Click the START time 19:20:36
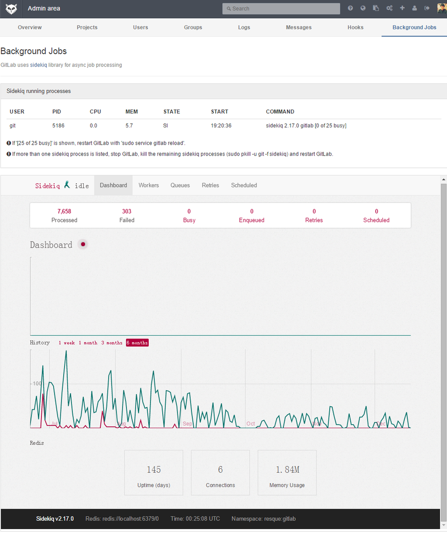Image resolution: width=447 pixels, height=546 pixels. (221, 126)
